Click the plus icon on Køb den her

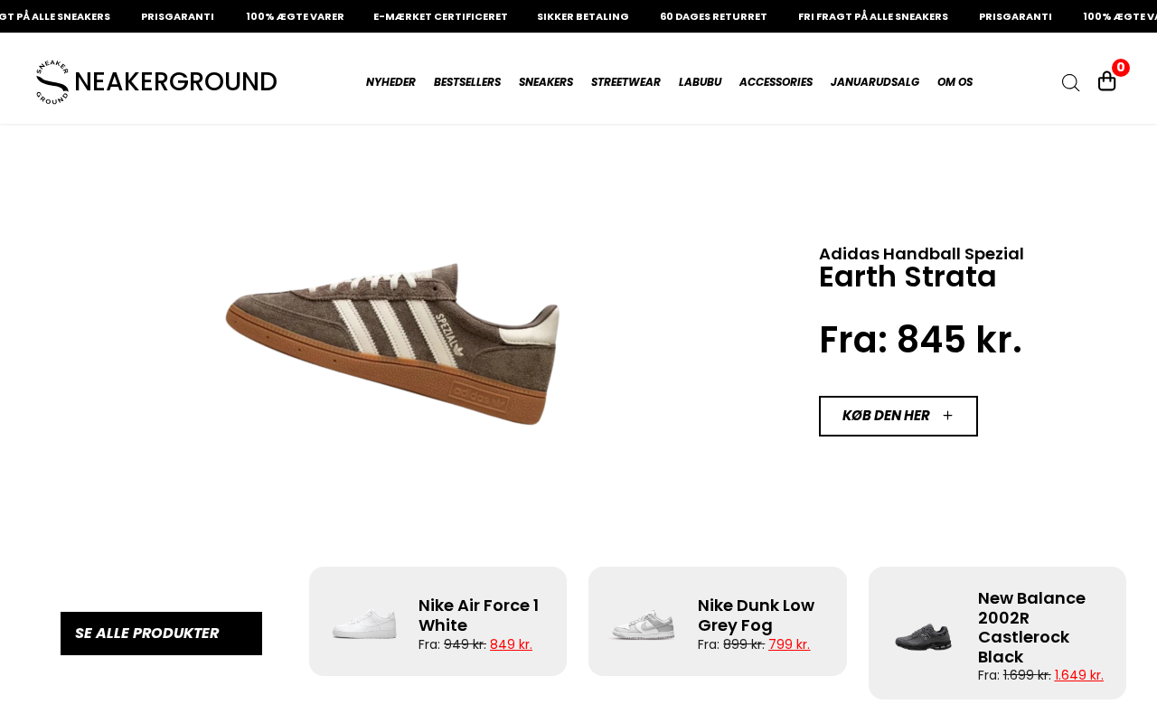[x=947, y=416]
